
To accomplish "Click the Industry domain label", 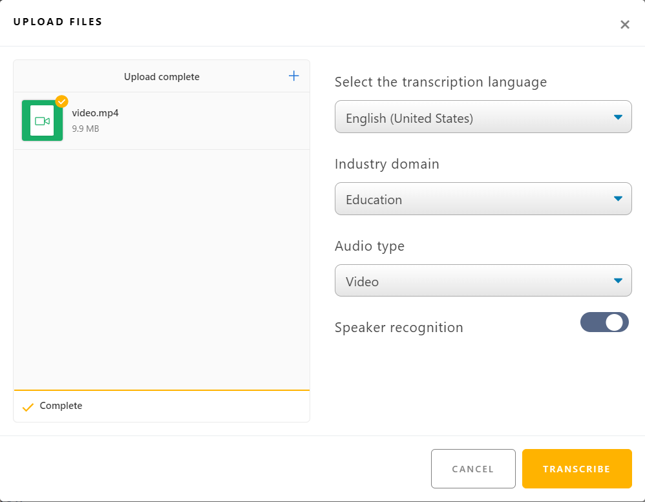I will pyautogui.click(x=386, y=164).
